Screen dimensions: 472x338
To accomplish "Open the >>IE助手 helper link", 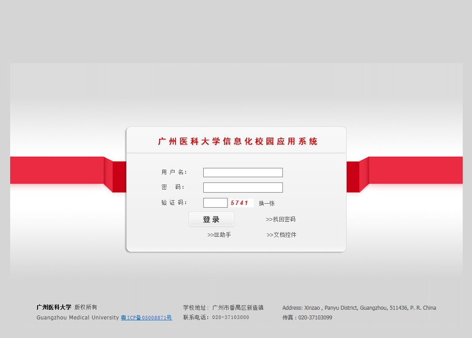I will click(219, 235).
